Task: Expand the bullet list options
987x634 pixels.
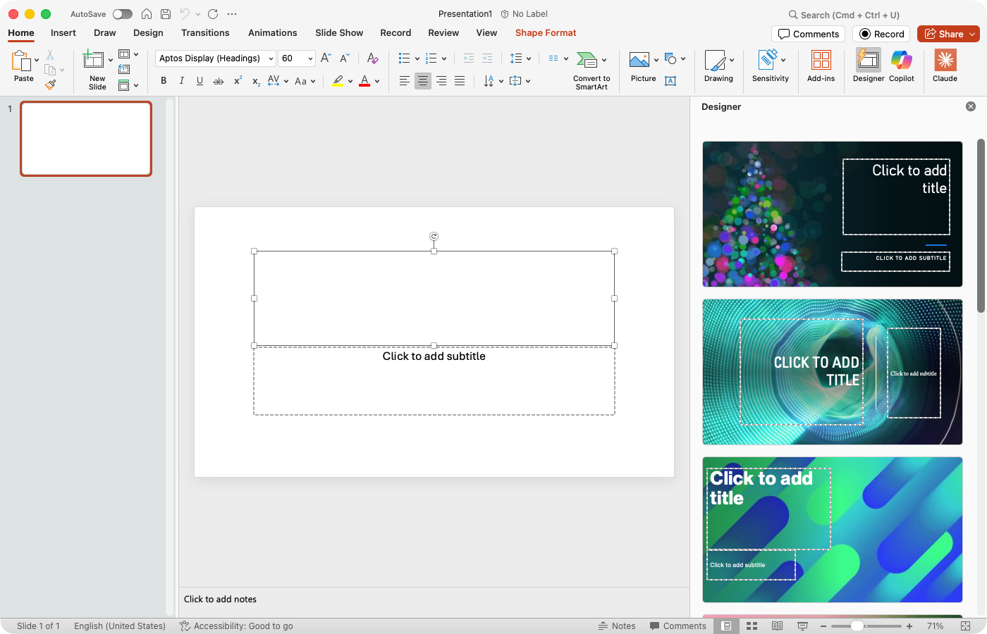Action: click(x=418, y=58)
